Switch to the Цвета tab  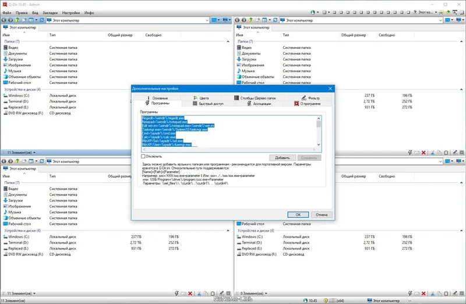pos(201,98)
